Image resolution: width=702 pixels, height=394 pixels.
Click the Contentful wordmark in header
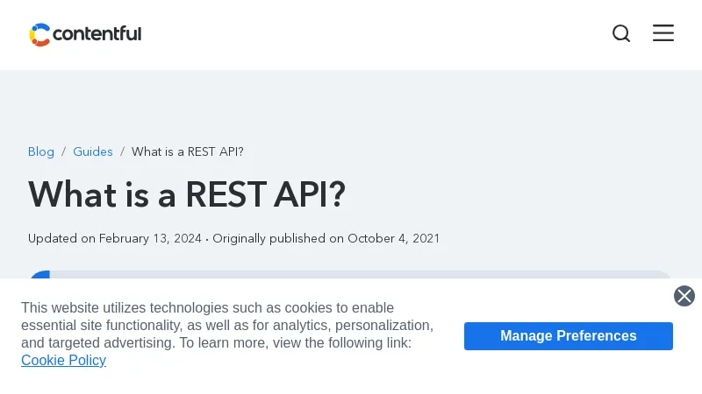[x=97, y=34]
